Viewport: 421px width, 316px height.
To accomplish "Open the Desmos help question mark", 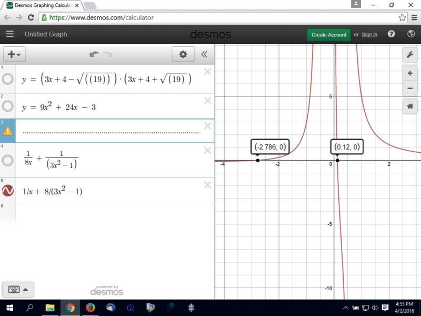I will click(392, 34).
